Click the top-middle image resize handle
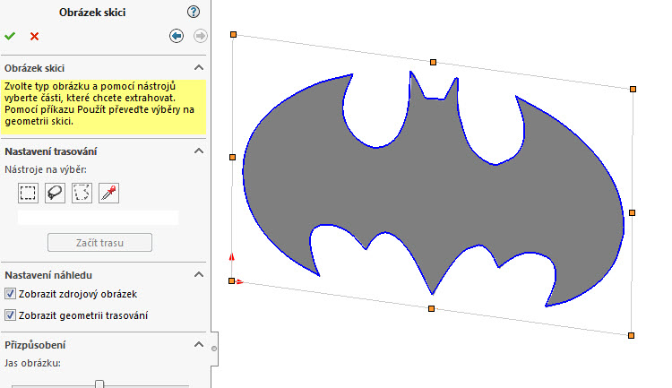672x388 pixels. point(433,62)
